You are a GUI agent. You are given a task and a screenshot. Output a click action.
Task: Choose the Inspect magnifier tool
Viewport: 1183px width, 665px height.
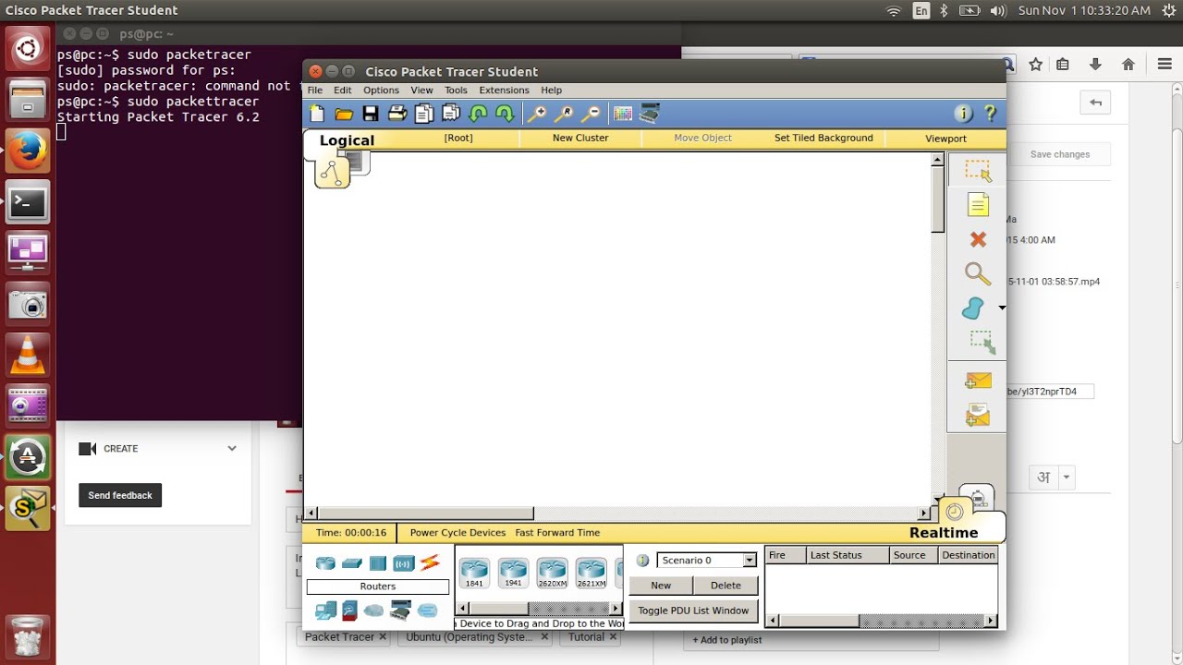pos(978,273)
